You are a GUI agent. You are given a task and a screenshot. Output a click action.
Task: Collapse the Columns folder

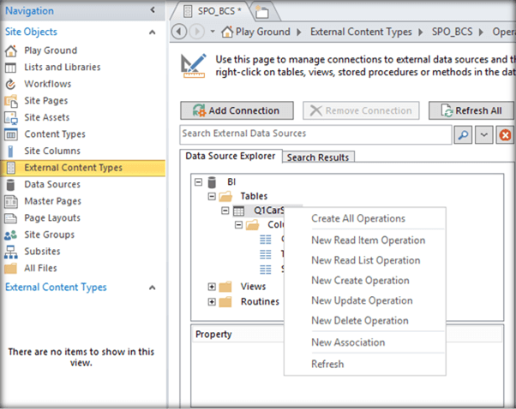pos(238,225)
